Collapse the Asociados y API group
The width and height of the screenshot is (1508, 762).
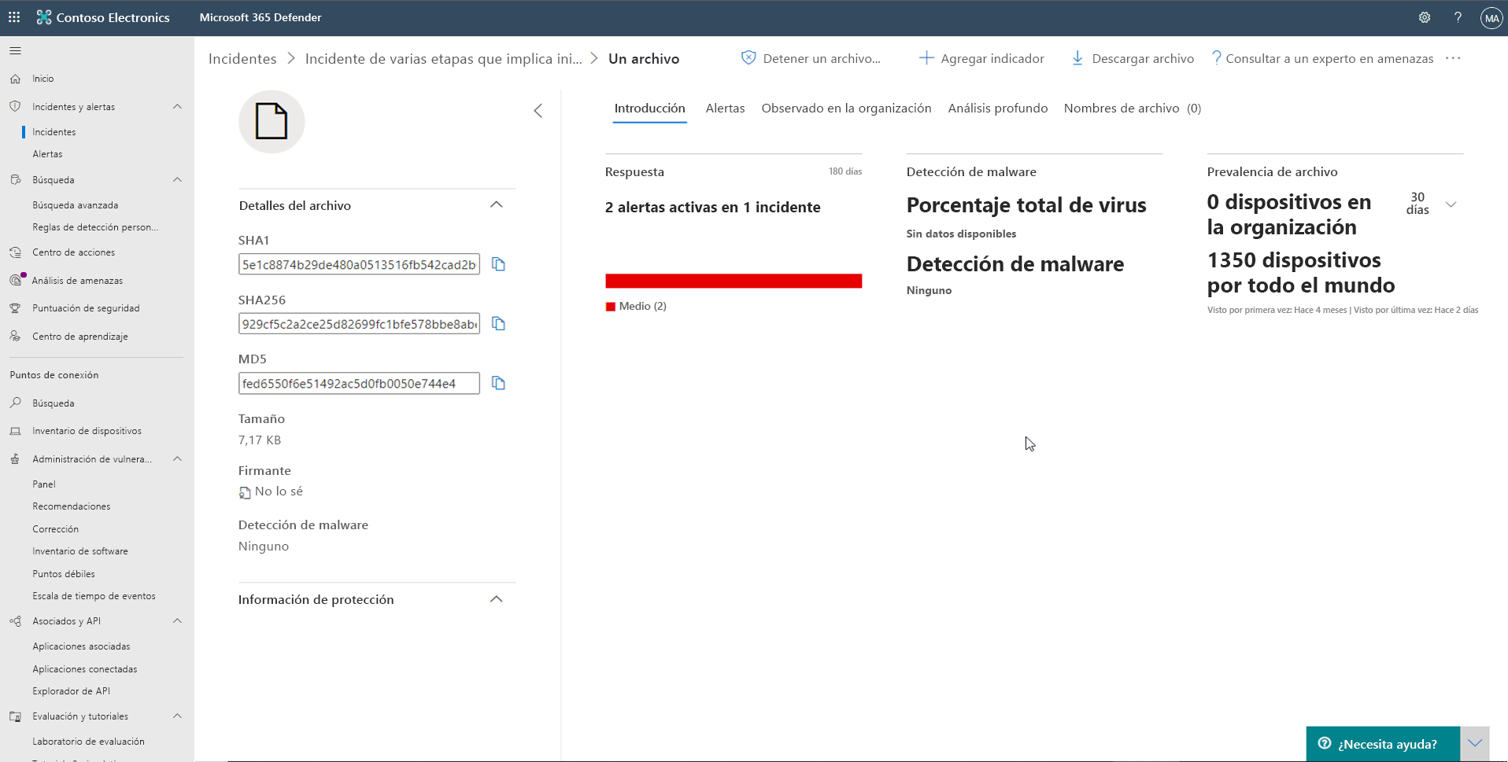(x=178, y=620)
